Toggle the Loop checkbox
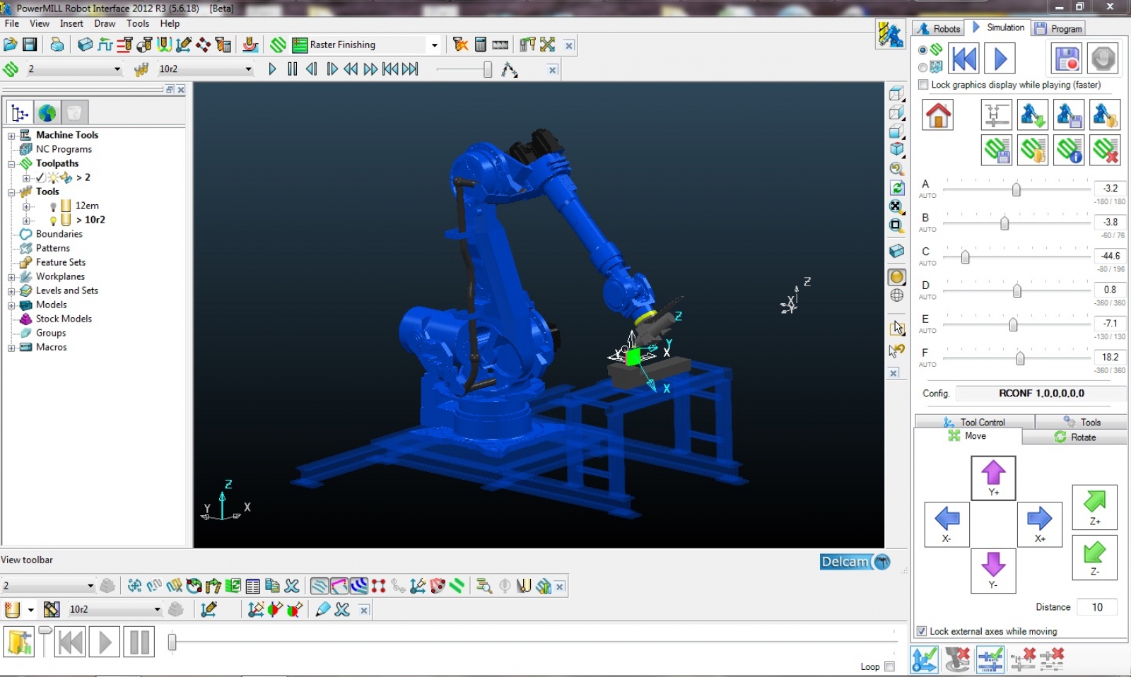This screenshot has width=1131, height=677. 889,666
